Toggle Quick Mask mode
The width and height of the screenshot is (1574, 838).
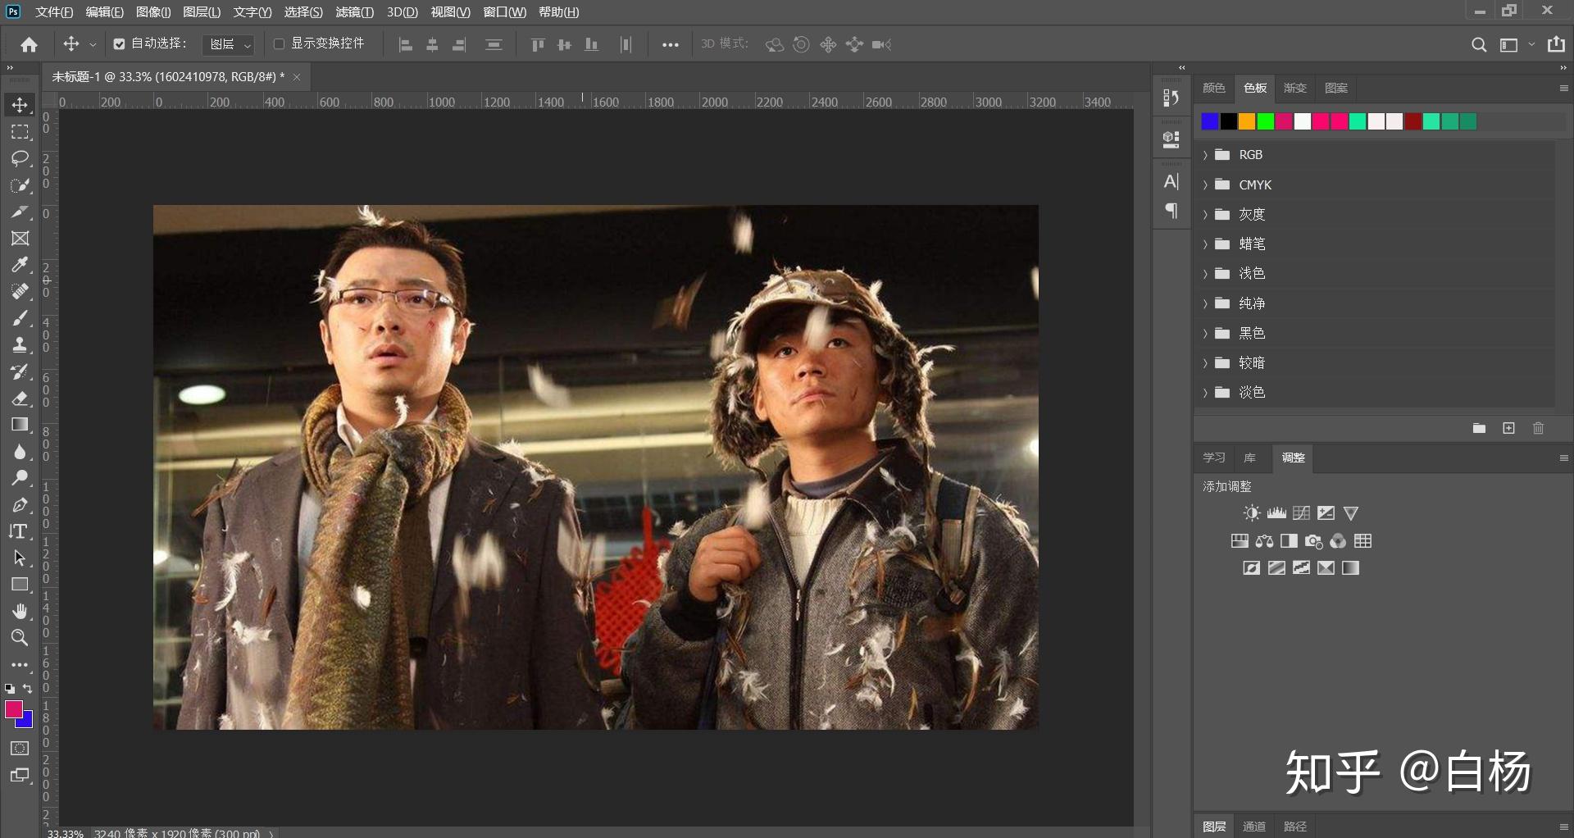pyautogui.click(x=20, y=749)
